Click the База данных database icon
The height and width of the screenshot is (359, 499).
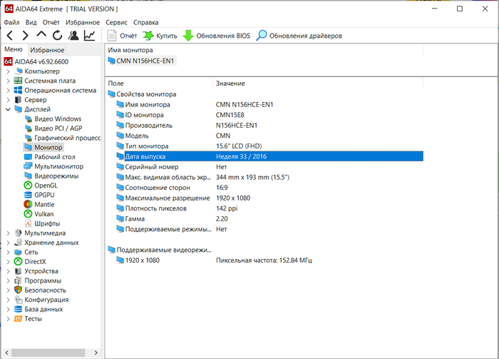click(x=18, y=309)
